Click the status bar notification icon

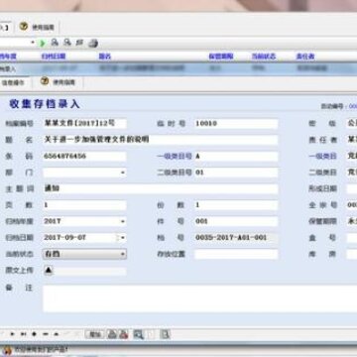pyautogui.click(x=7, y=350)
